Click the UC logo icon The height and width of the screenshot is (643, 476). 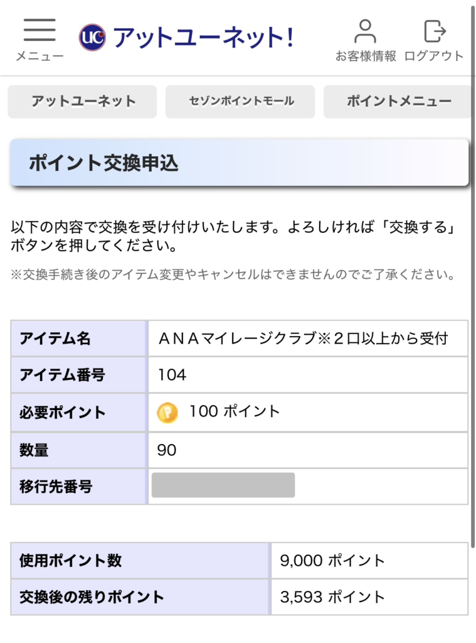coord(92,37)
